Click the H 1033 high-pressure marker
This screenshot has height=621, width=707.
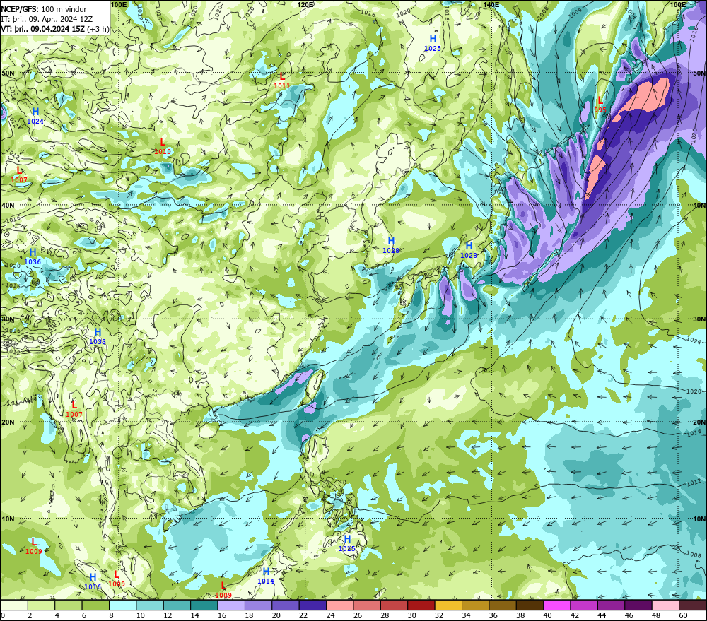coord(98,336)
